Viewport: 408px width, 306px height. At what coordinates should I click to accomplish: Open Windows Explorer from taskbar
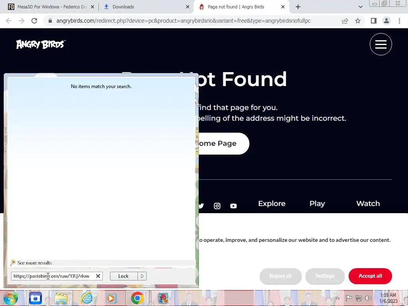coord(61,298)
